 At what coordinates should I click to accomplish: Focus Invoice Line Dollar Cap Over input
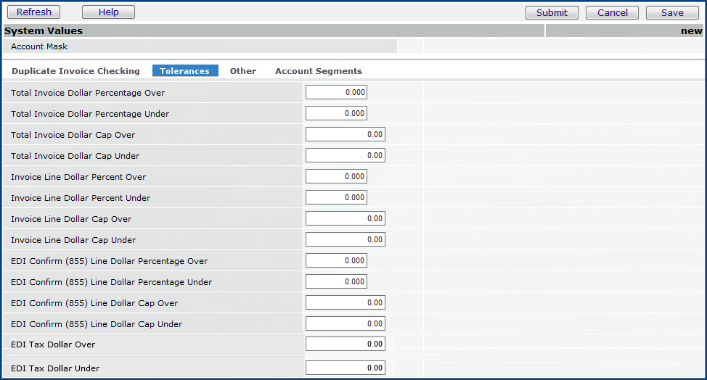pos(345,219)
